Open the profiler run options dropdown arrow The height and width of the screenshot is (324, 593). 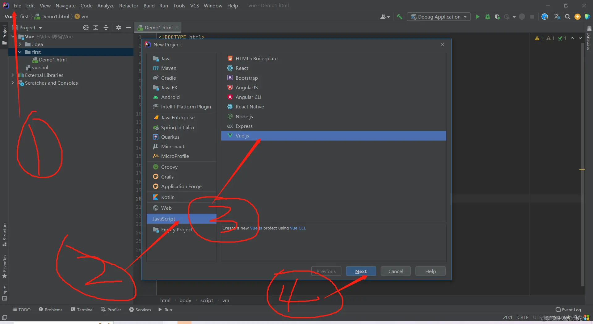point(514,17)
